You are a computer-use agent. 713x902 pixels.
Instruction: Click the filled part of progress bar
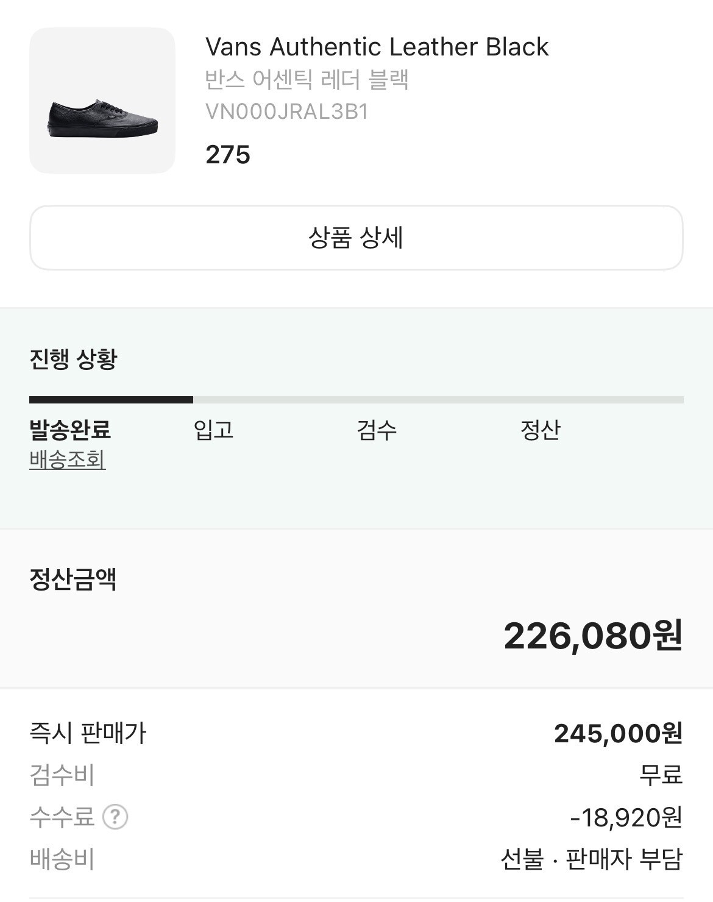coord(111,400)
